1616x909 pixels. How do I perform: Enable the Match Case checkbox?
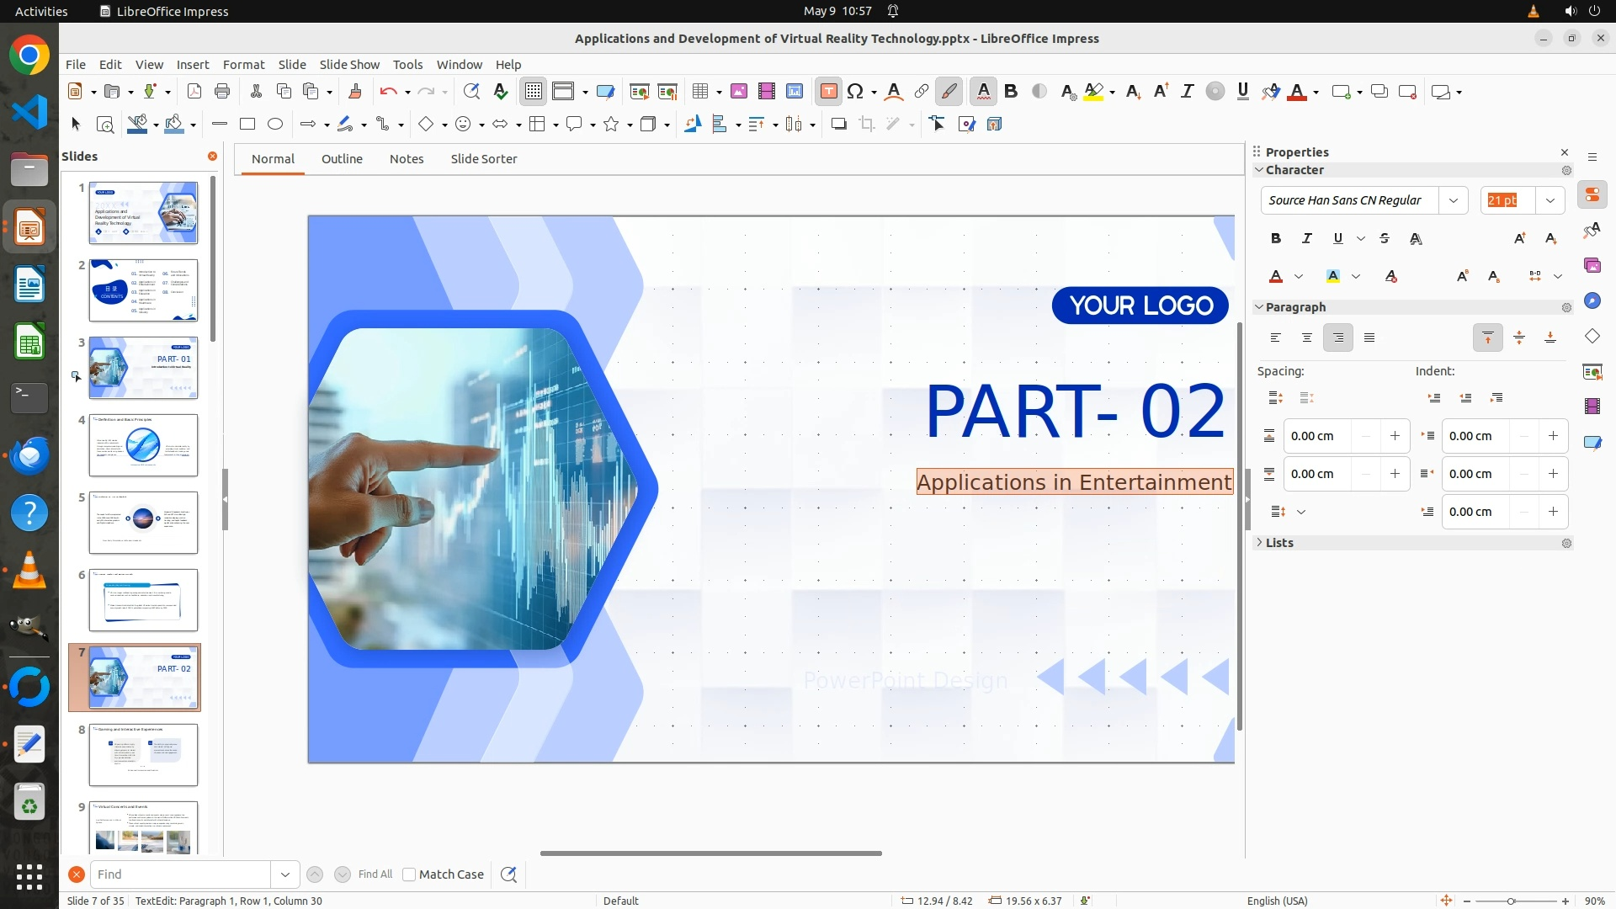(409, 874)
